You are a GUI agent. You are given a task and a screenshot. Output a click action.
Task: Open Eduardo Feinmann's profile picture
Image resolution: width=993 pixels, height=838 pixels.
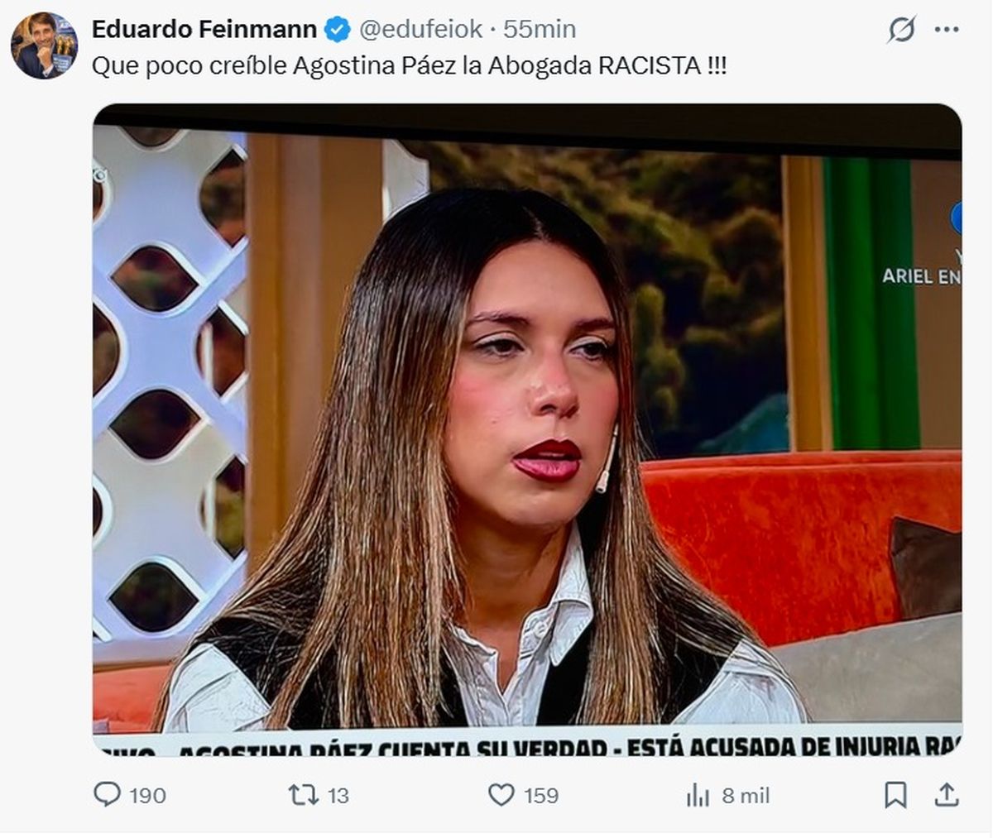tap(44, 45)
